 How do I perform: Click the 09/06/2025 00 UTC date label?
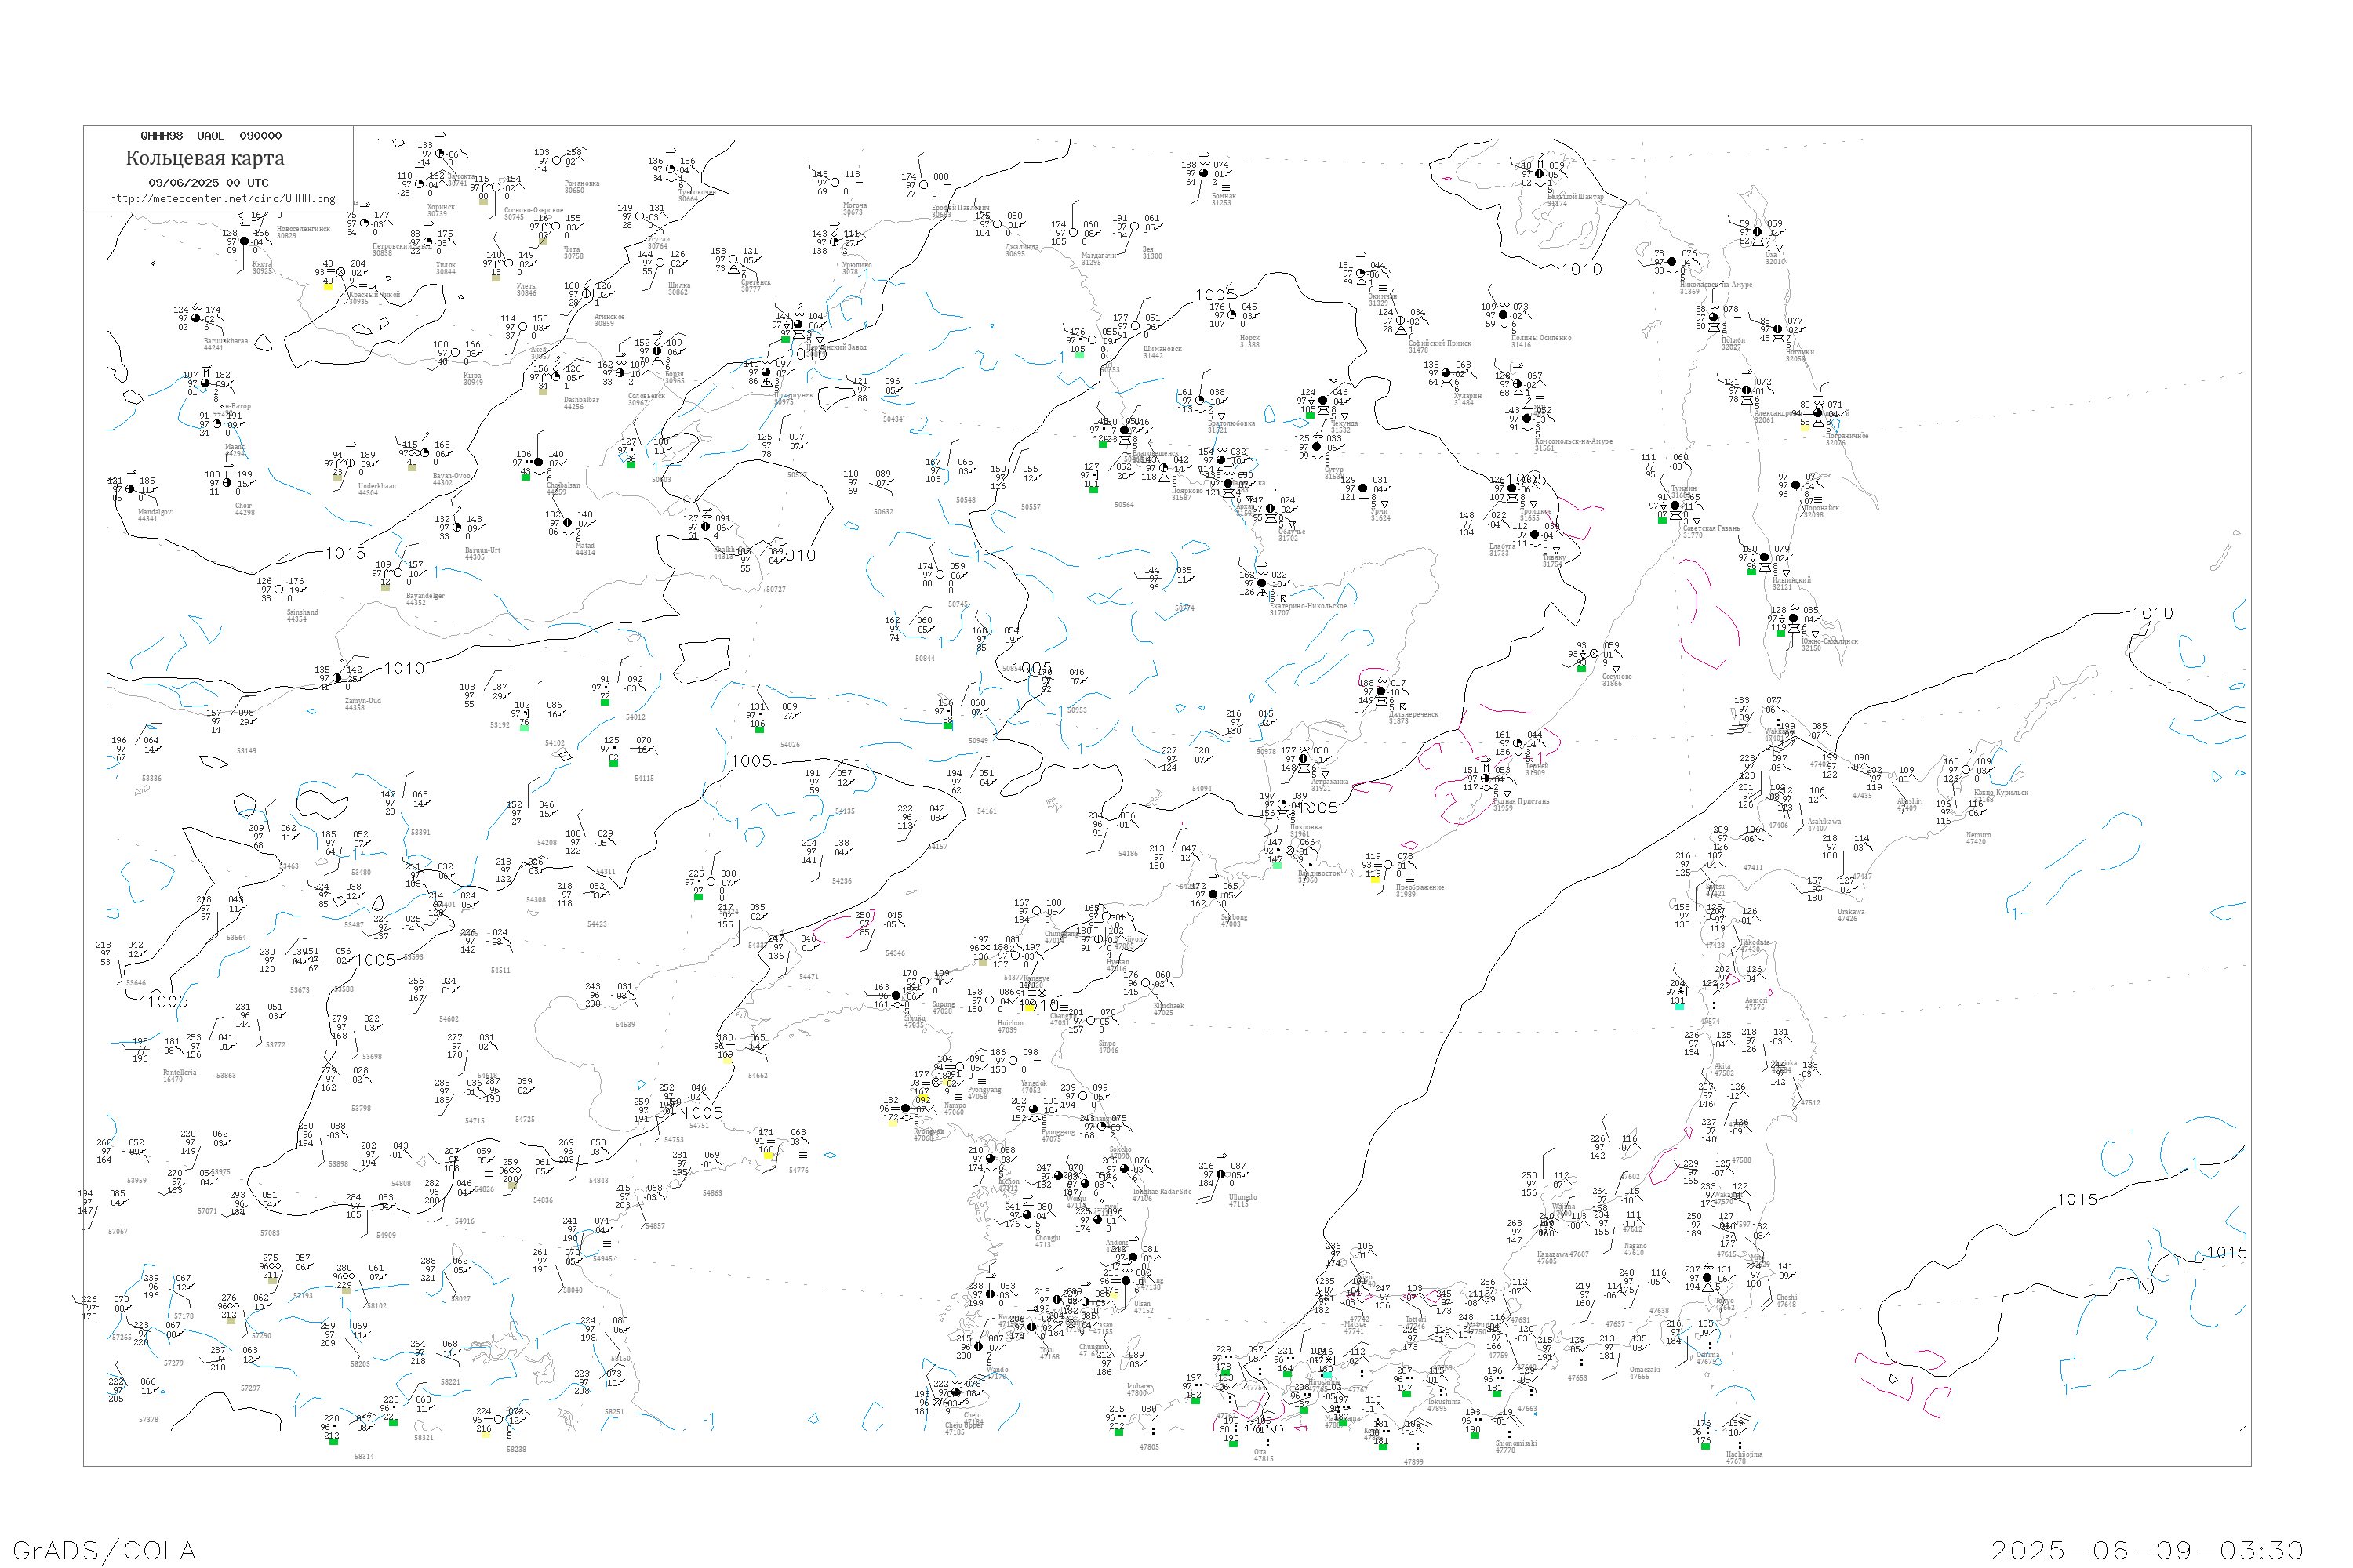208,183
